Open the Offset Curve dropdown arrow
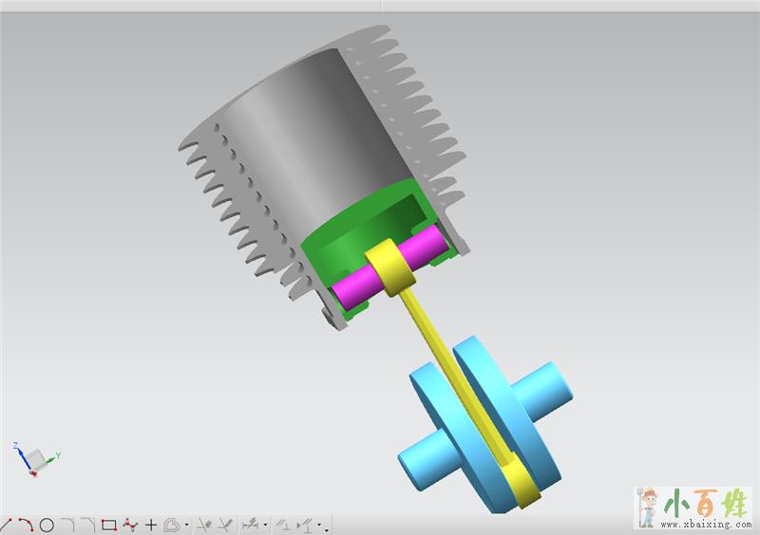 pos(186,526)
